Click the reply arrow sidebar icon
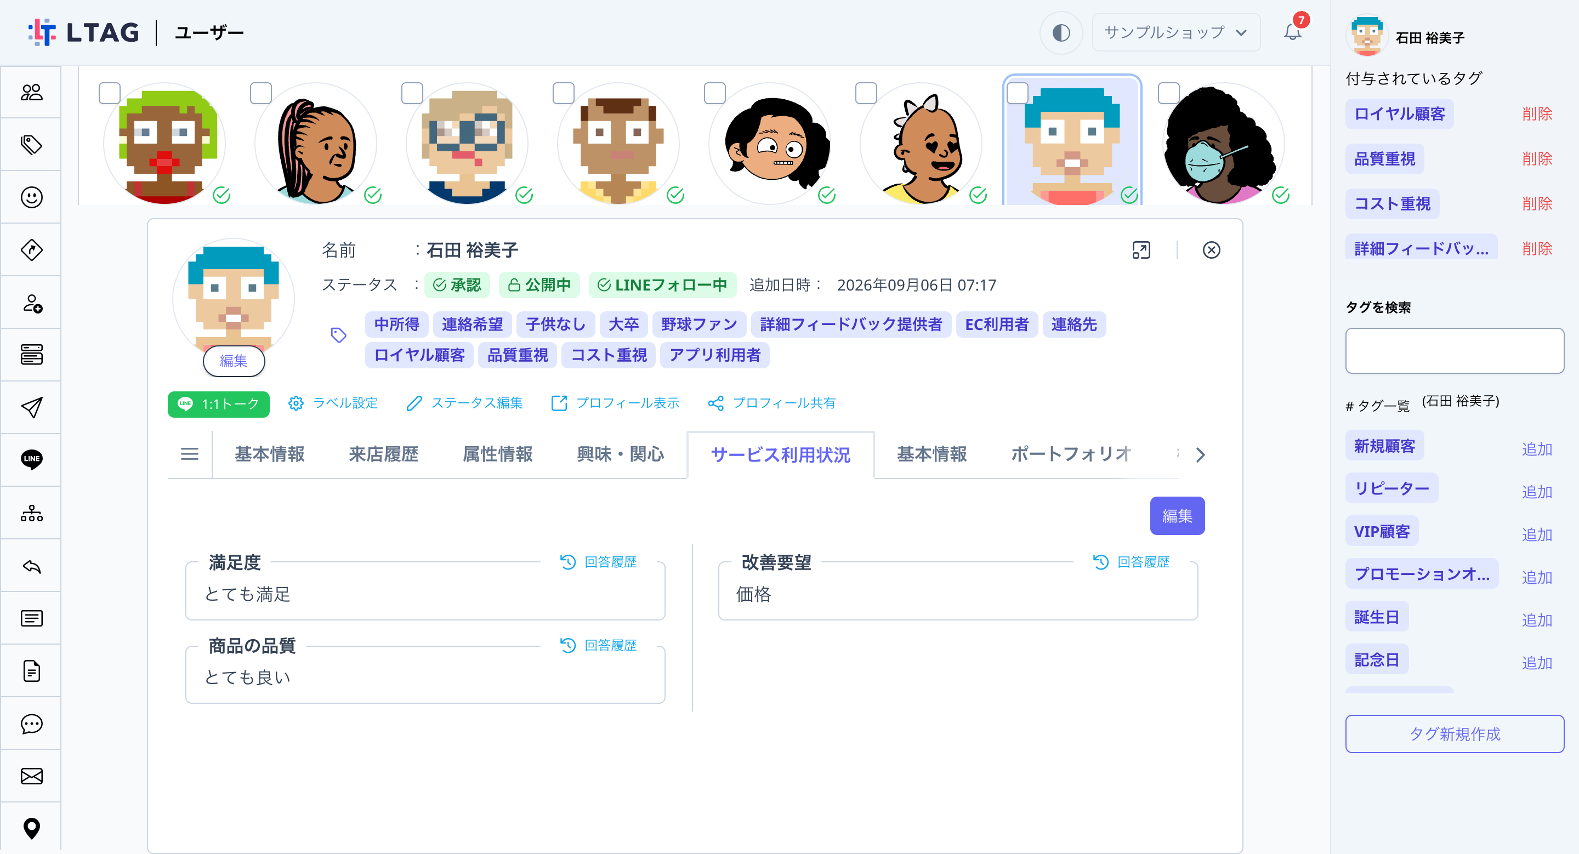This screenshot has width=1579, height=854. pos(31,566)
